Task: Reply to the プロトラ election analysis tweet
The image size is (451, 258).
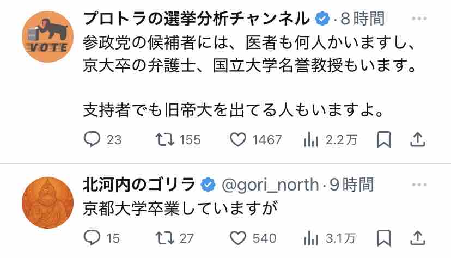Action: 93,140
